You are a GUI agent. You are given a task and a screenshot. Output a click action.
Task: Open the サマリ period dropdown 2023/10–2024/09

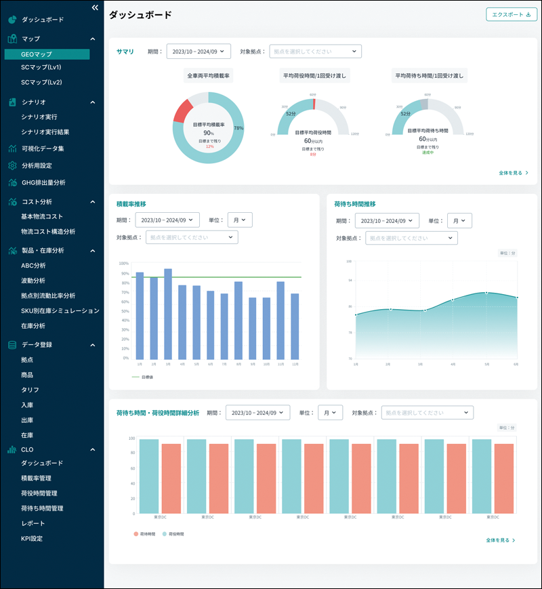(199, 52)
